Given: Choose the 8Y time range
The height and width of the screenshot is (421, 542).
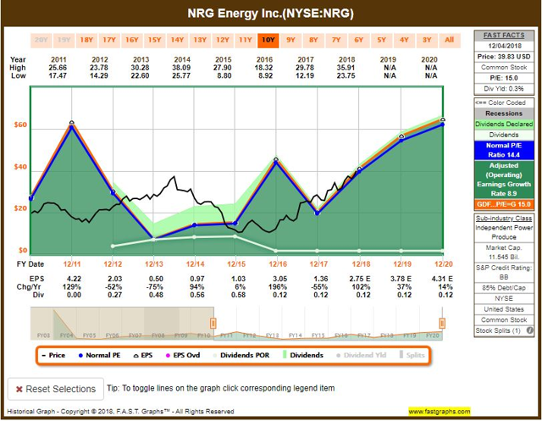Looking at the screenshot, I should click(x=313, y=40).
